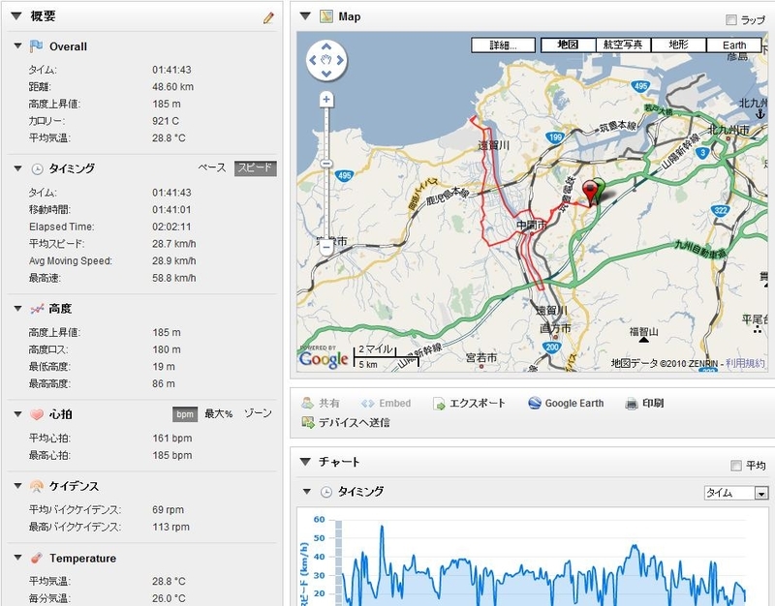The image size is (775, 606).
Task: Switch map view to Earth
Action: point(734,45)
